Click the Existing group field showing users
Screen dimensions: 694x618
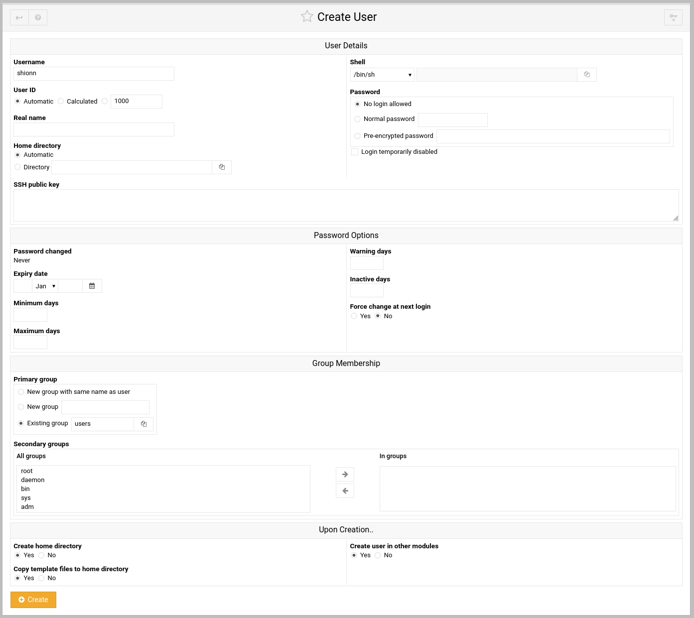pyautogui.click(x=103, y=424)
